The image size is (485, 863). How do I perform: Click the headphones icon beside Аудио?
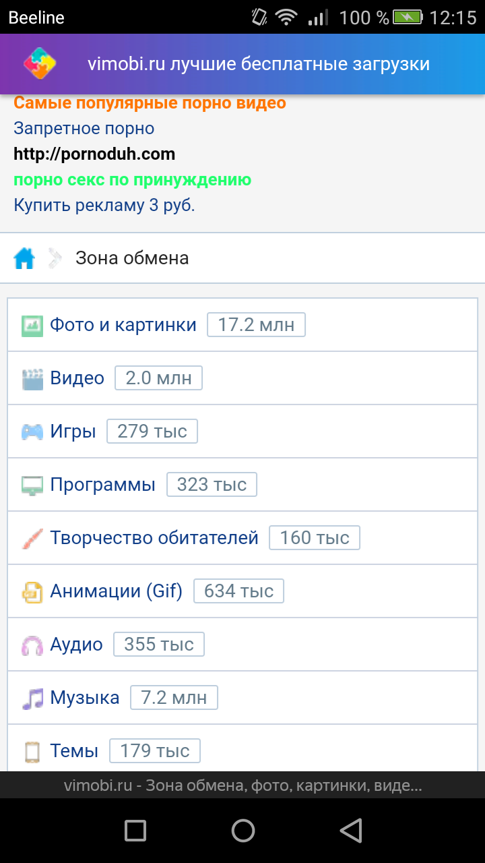pos(32,645)
